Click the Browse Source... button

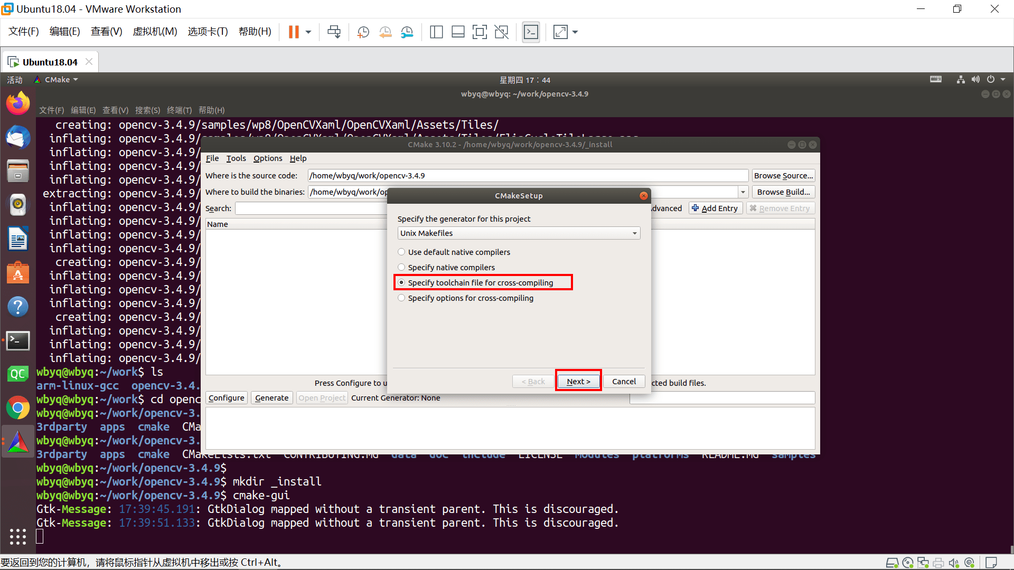click(x=783, y=176)
